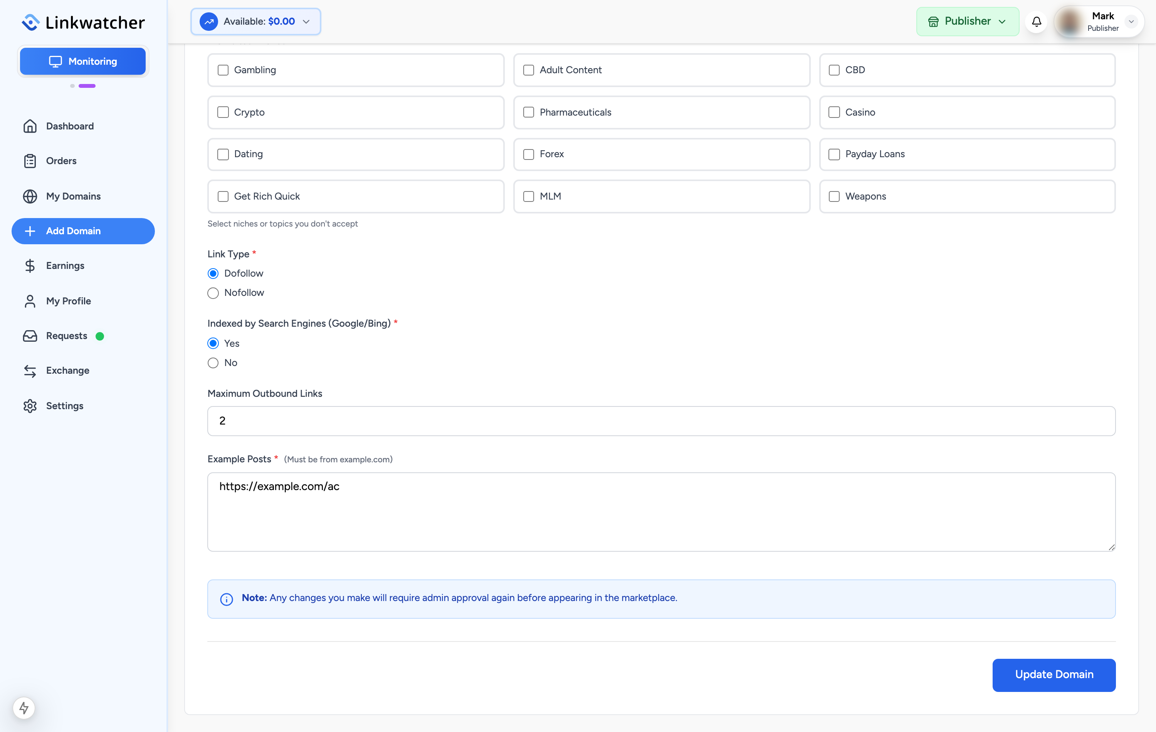
Task: Choose No for indexed by search engines
Action: pyautogui.click(x=213, y=363)
